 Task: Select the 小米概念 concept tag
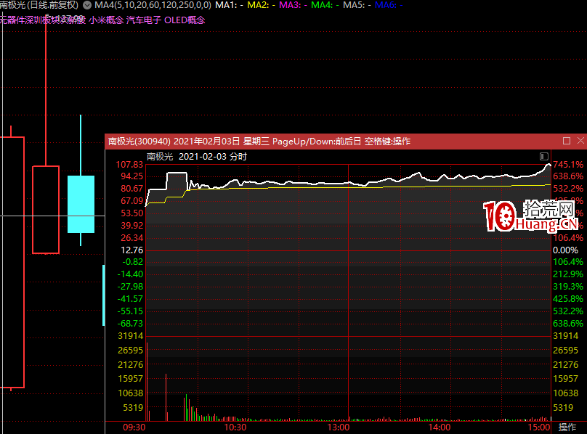point(106,20)
